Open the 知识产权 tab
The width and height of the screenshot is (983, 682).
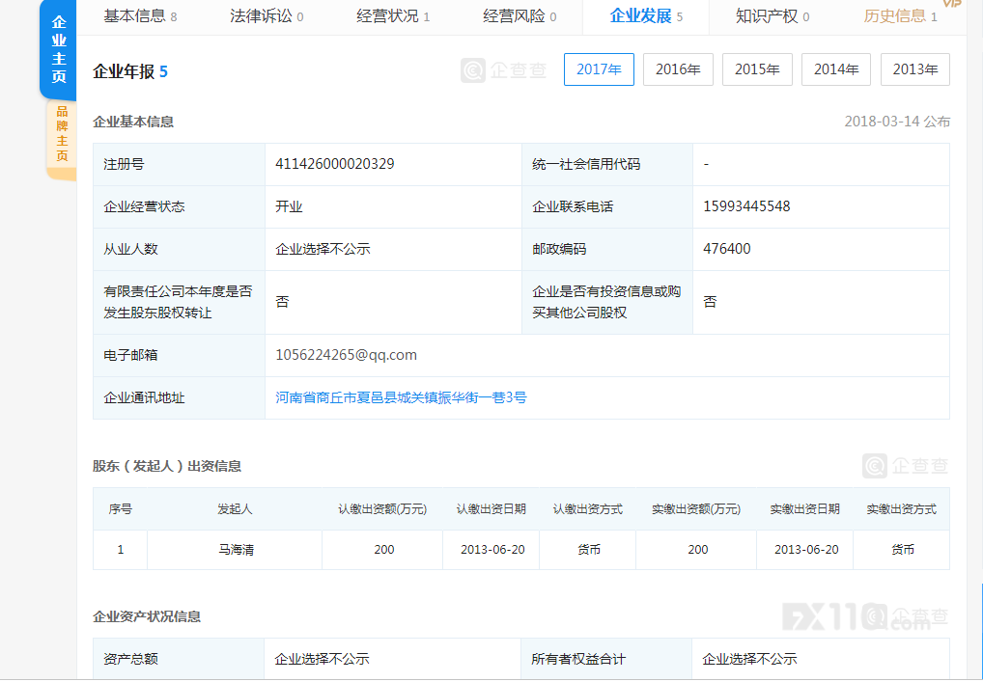772,16
